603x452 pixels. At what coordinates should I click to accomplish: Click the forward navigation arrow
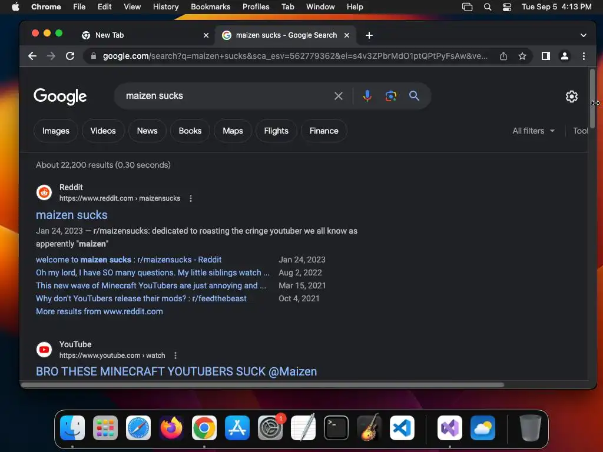(51, 56)
